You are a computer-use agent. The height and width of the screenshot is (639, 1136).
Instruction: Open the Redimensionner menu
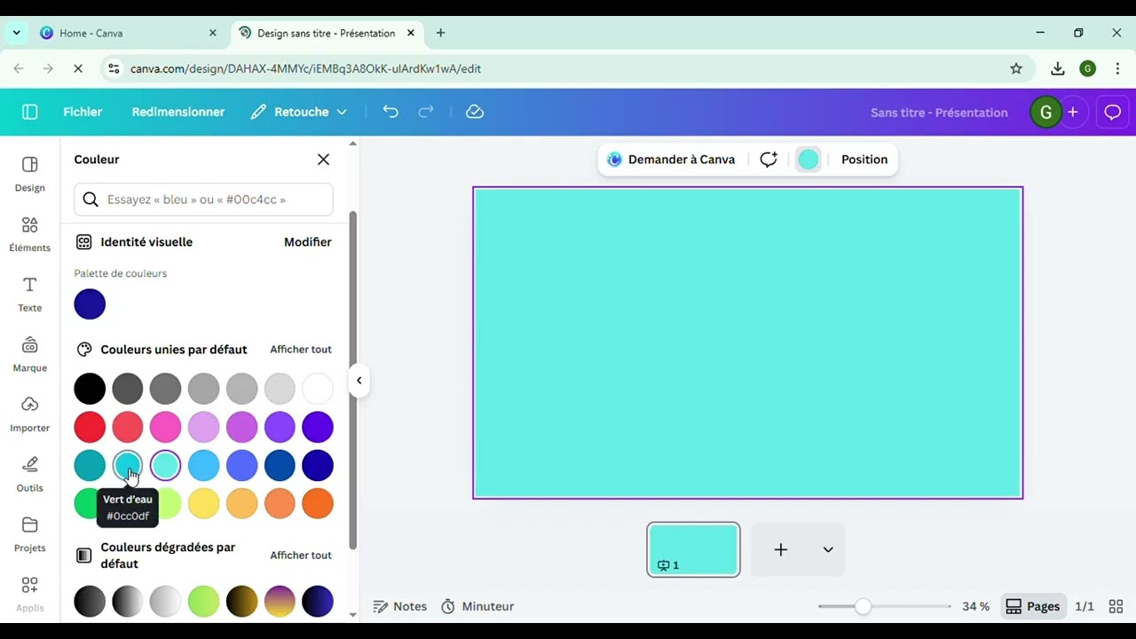click(178, 112)
